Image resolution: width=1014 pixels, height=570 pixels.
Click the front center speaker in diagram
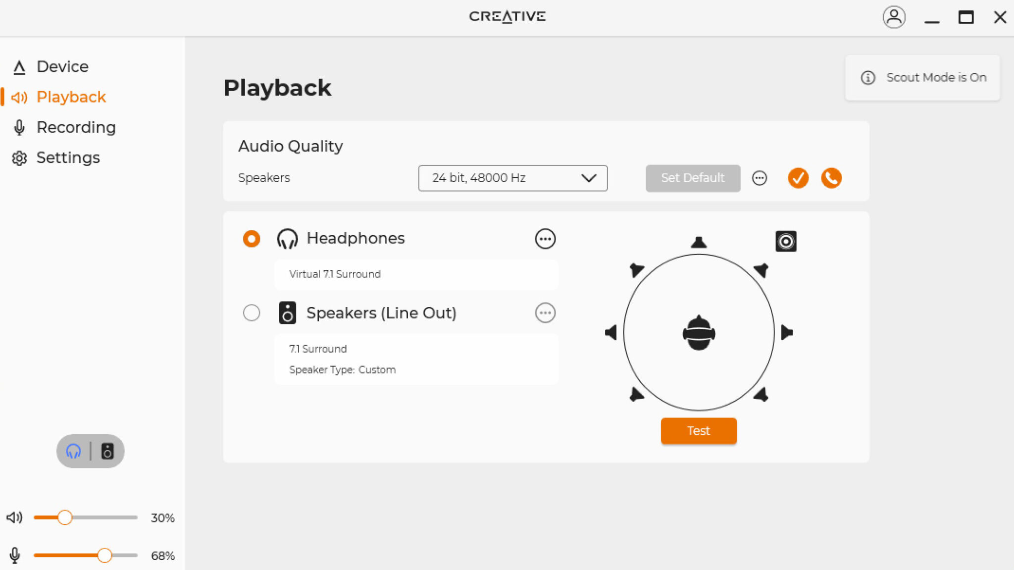699,242
